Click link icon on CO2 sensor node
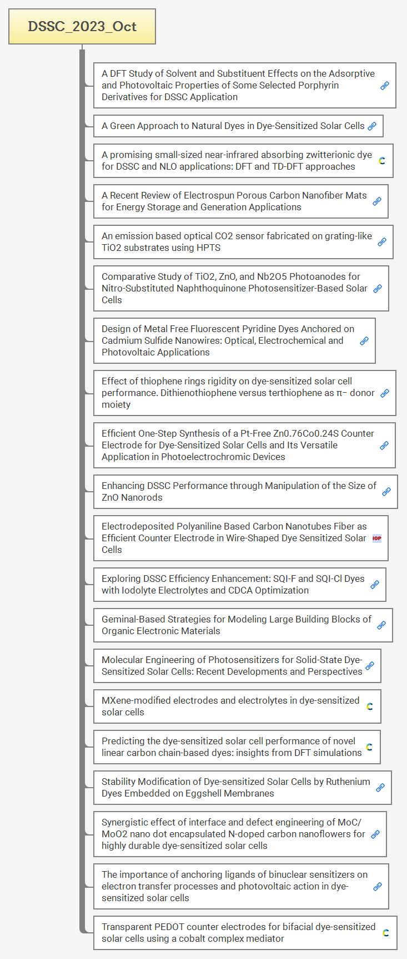 pyautogui.click(x=382, y=242)
